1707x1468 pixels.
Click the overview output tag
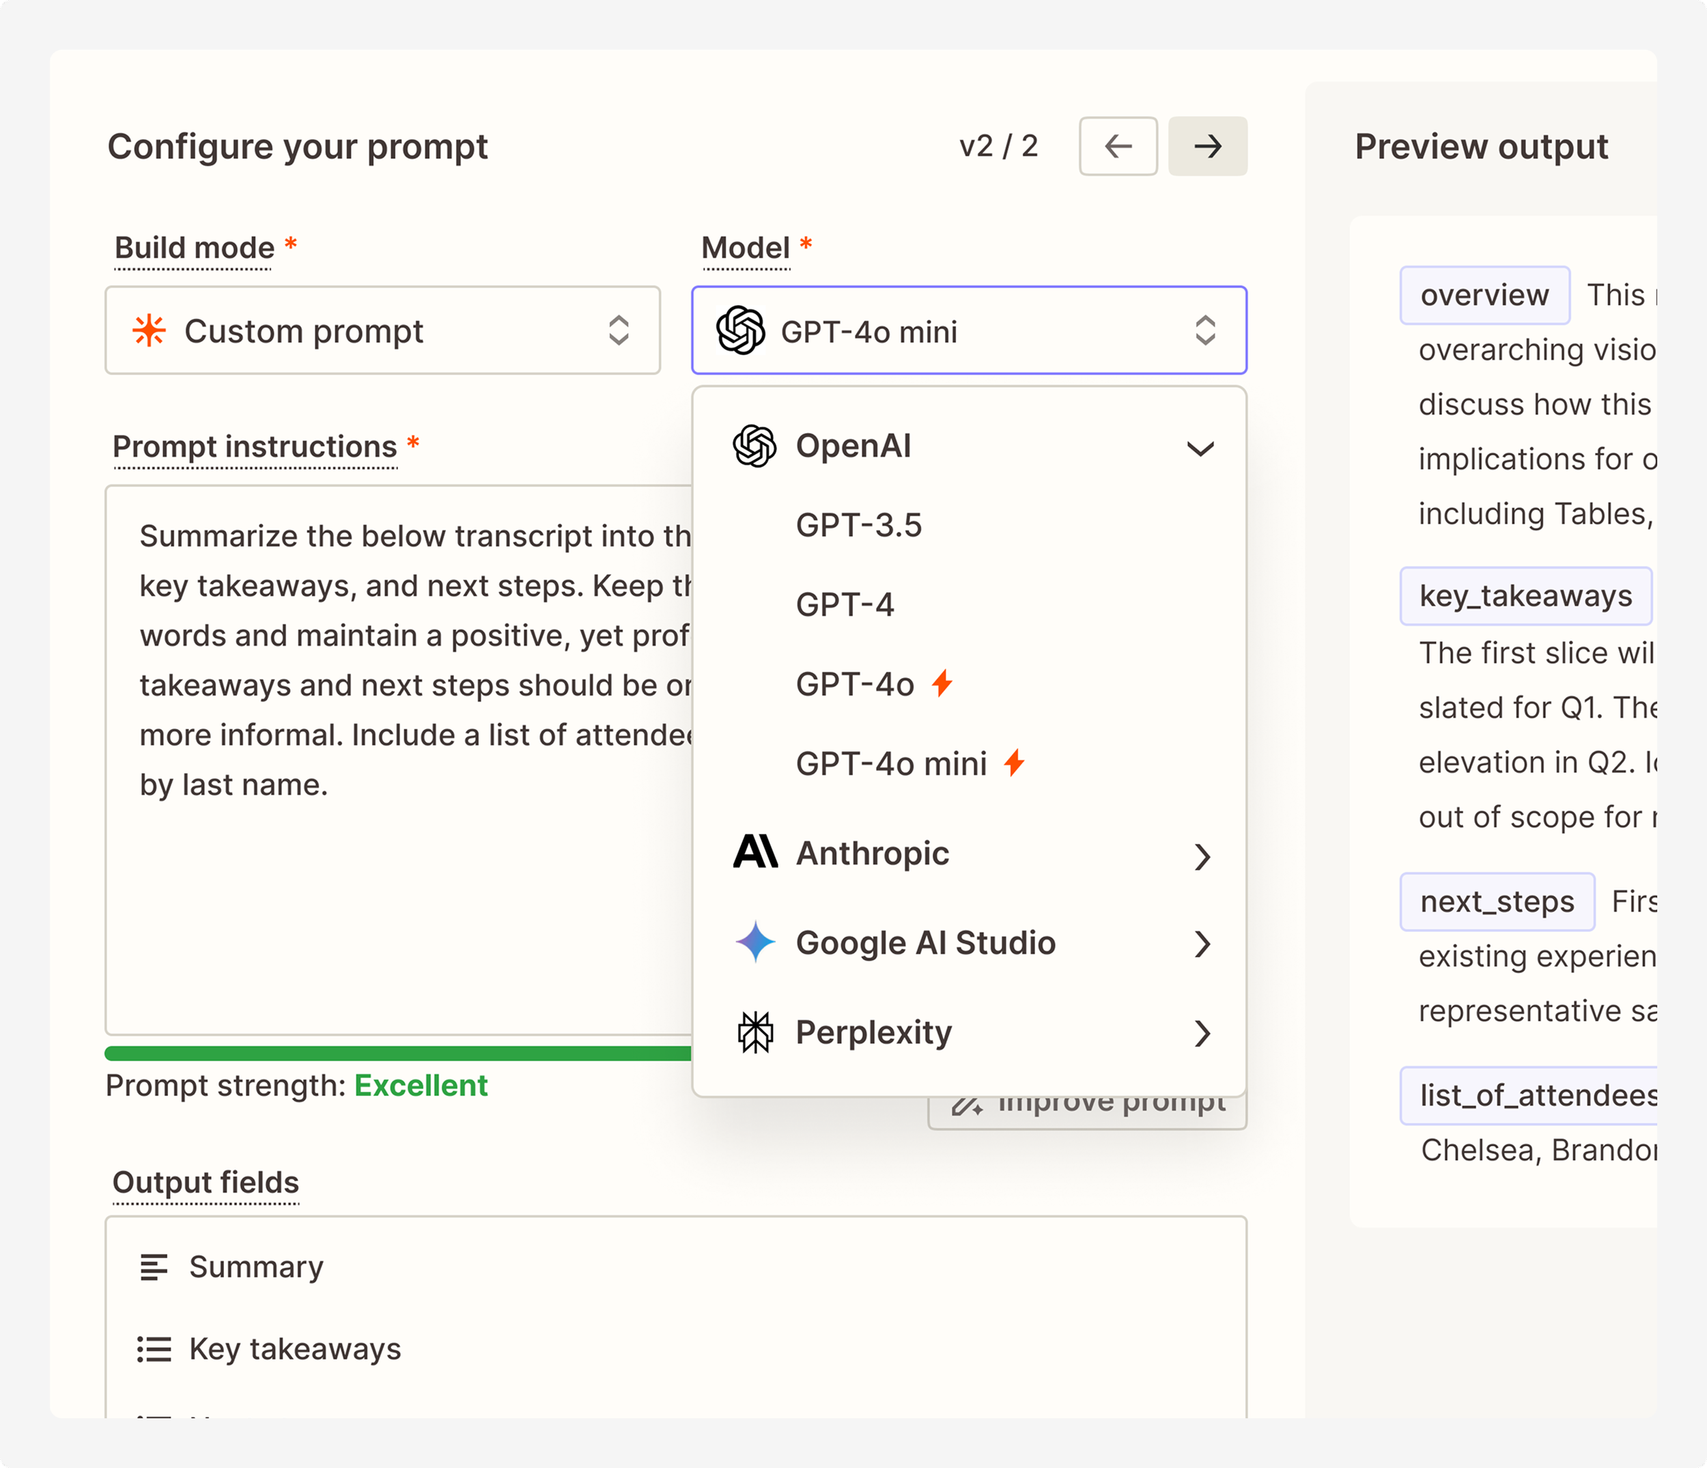[1484, 295]
